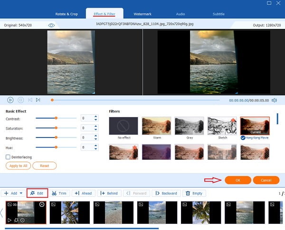Click the Cancel button
The width and height of the screenshot is (285, 230).
point(266,180)
